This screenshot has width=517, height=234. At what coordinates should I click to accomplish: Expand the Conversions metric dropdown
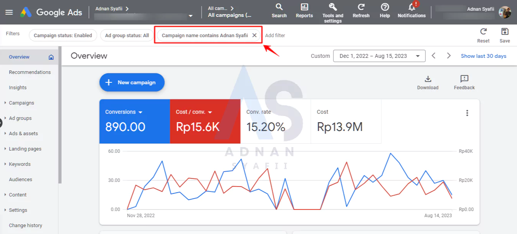point(140,112)
